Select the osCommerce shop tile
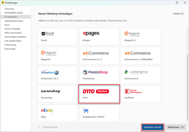Screen dimensions: 189x132 (x=141, y=75)
